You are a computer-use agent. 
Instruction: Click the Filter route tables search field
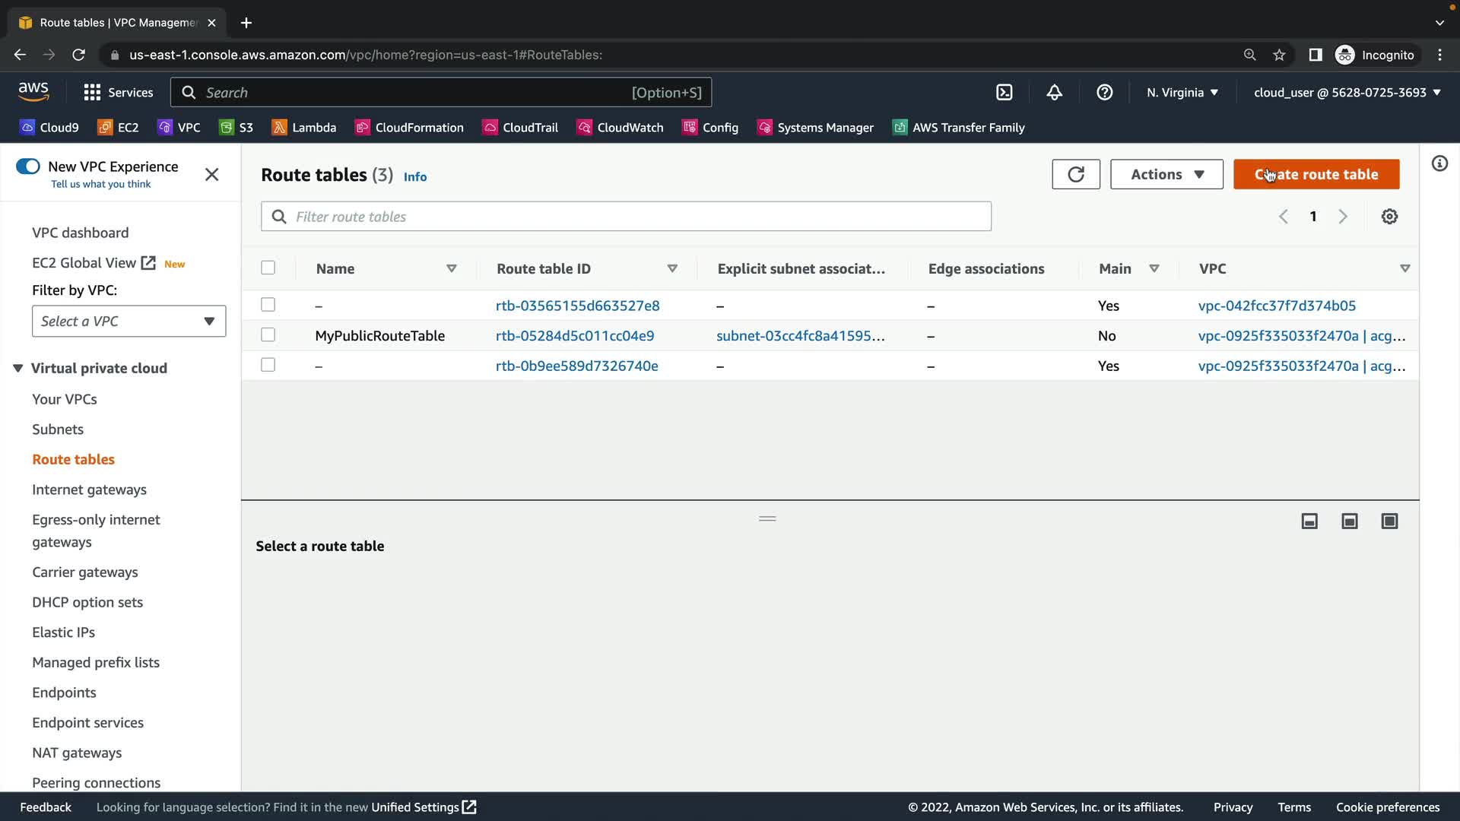pos(625,217)
